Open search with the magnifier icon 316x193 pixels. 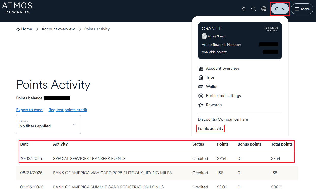(254, 9)
